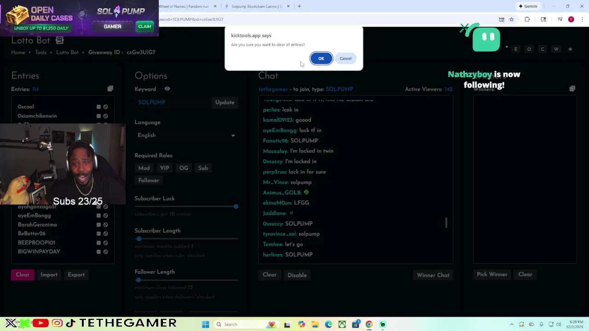Screen dimensions: 589x331
Task: Toggle keyword visibility eye icon
Action: [167, 89]
